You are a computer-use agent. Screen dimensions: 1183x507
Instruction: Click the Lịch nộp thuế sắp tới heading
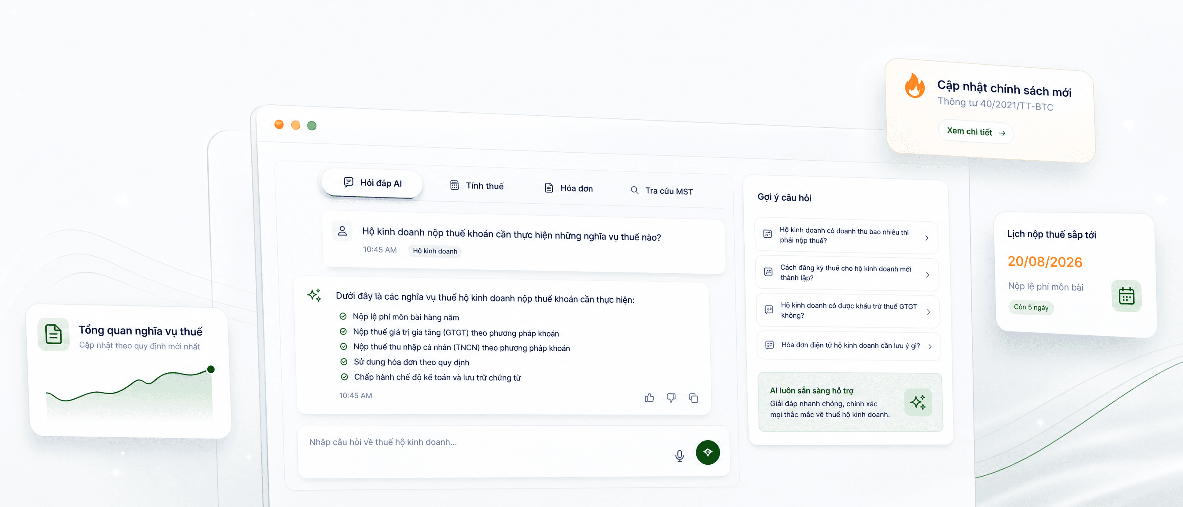[1052, 234]
